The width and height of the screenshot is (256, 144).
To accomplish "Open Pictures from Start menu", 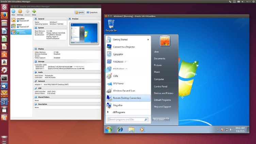I will (x=158, y=65).
